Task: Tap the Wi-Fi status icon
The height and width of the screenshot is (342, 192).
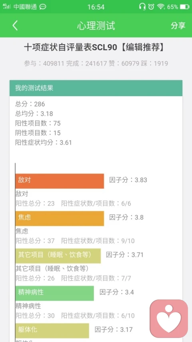Action: coord(161,6)
